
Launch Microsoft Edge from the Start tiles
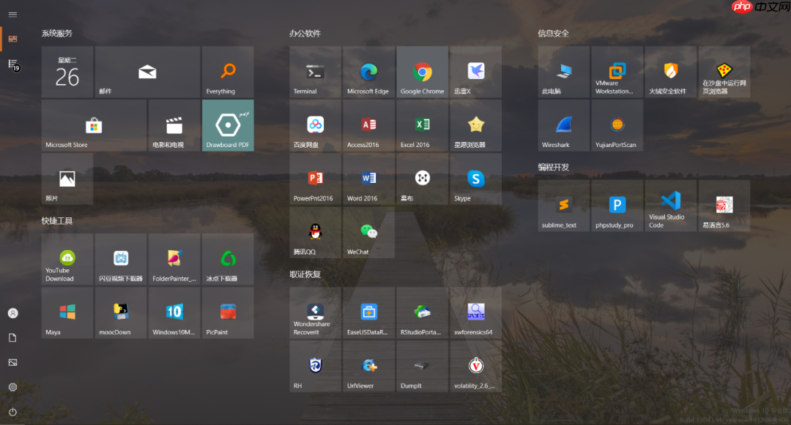point(368,72)
